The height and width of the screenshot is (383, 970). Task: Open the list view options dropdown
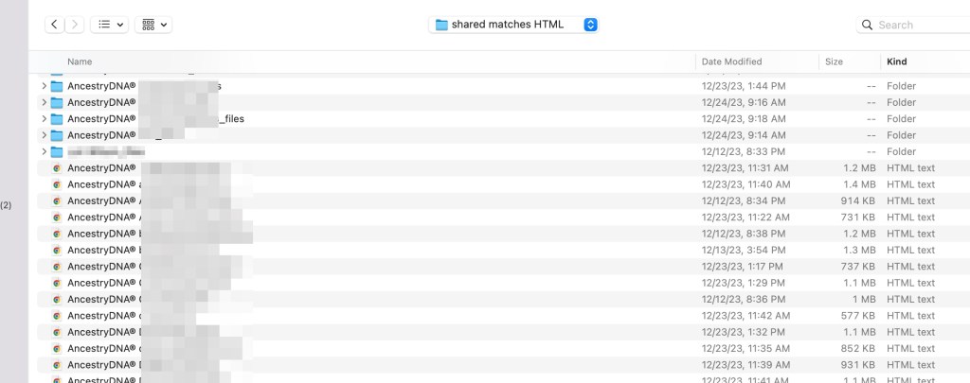tap(110, 25)
